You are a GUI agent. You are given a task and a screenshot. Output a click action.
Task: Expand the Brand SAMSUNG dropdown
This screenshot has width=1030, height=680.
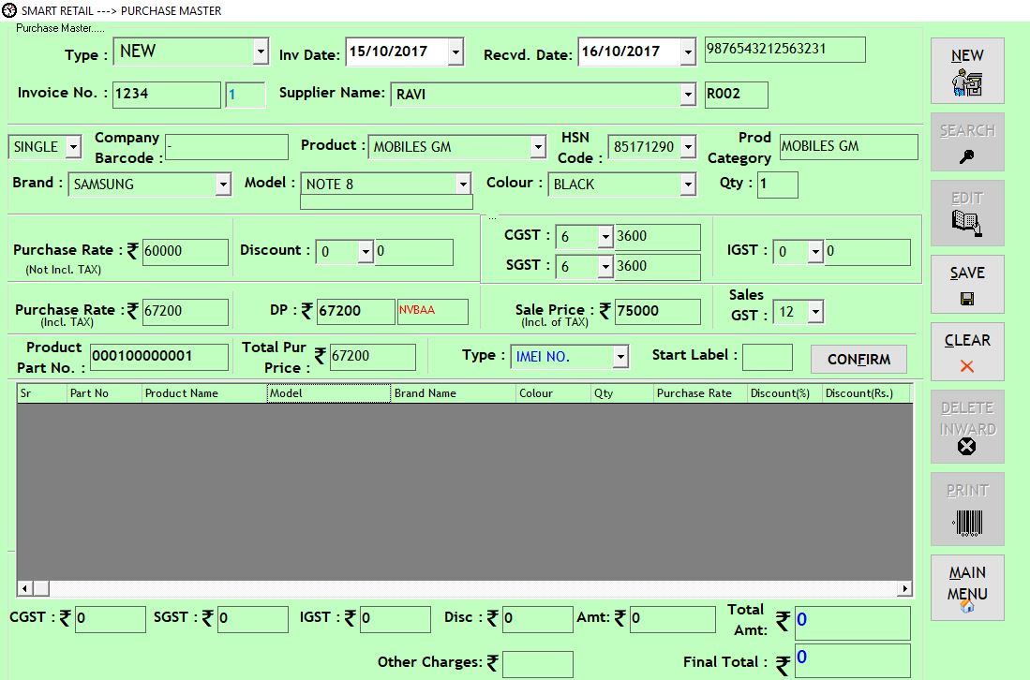click(223, 185)
